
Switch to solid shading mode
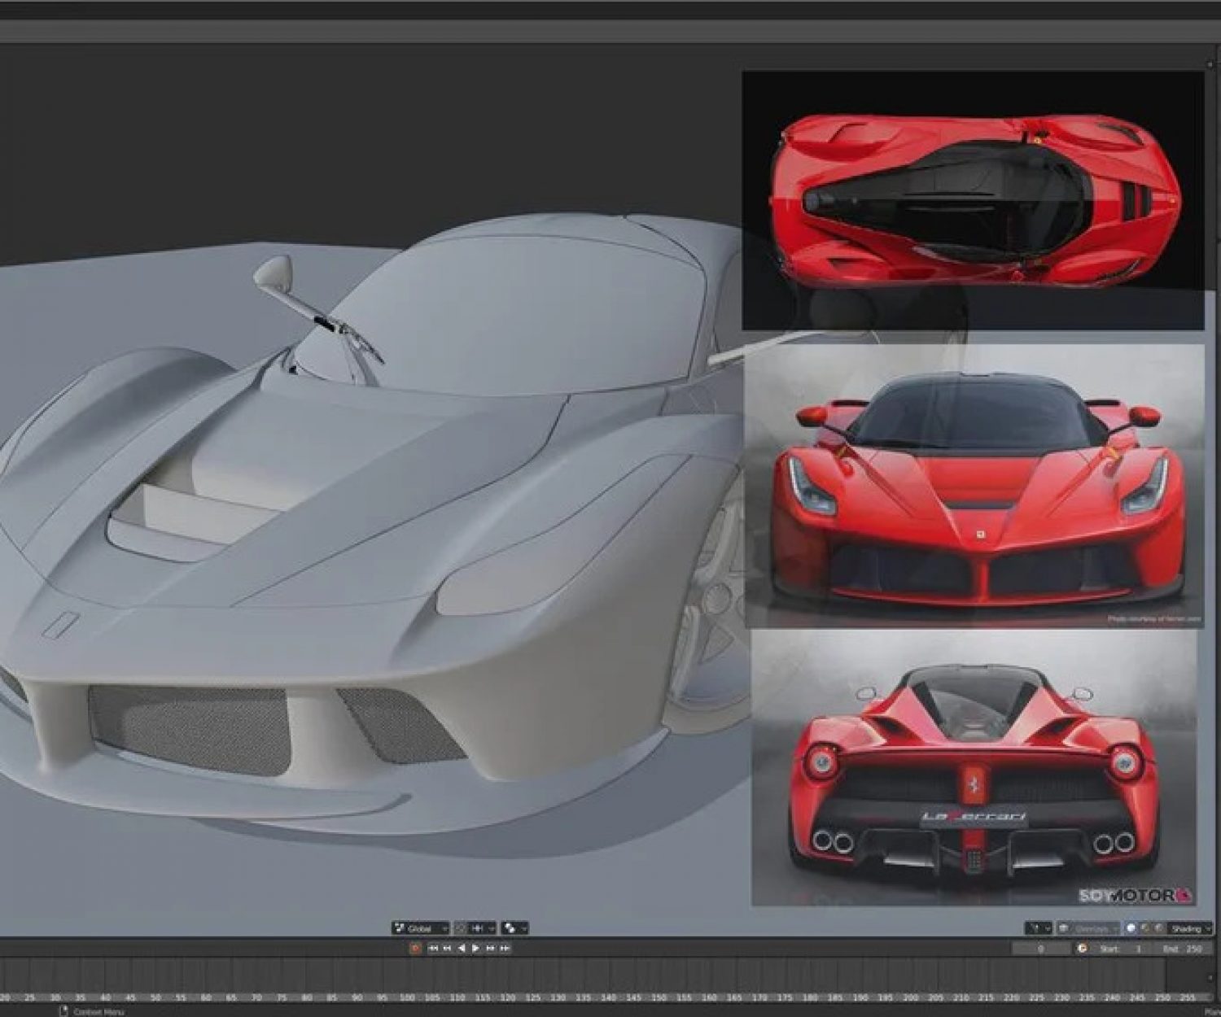[x=1132, y=928]
